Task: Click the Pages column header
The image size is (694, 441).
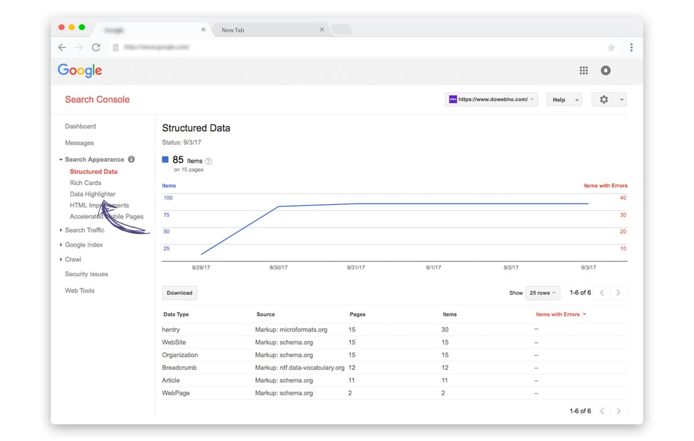Action: (x=357, y=314)
